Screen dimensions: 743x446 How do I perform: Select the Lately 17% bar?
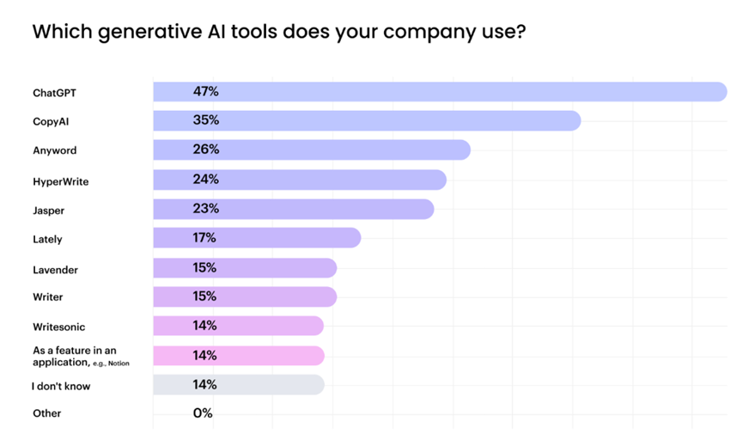[x=258, y=238]
